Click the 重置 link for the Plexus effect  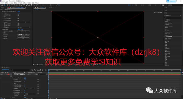coord(19,29)
